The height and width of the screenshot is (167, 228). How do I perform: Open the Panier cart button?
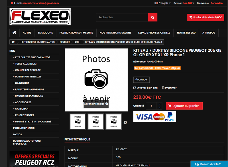(205, 17)
